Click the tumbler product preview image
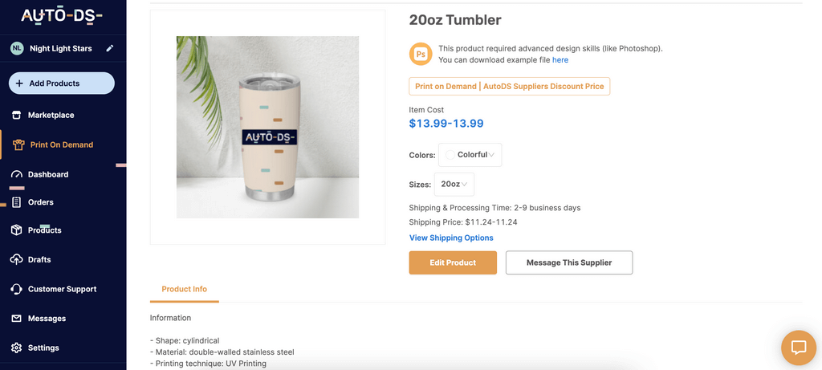Image resolution: width=822 pixels, height=370 pixels. tap(267, 127)
